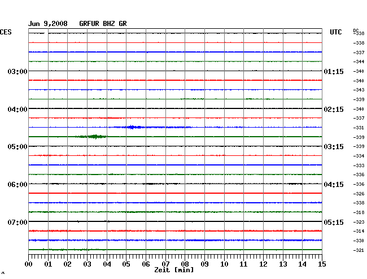Image resolution: width=367 pixels, height=279 pixels.
Task: Click the "04:00" local time label
Action: (x=18, y=110)
